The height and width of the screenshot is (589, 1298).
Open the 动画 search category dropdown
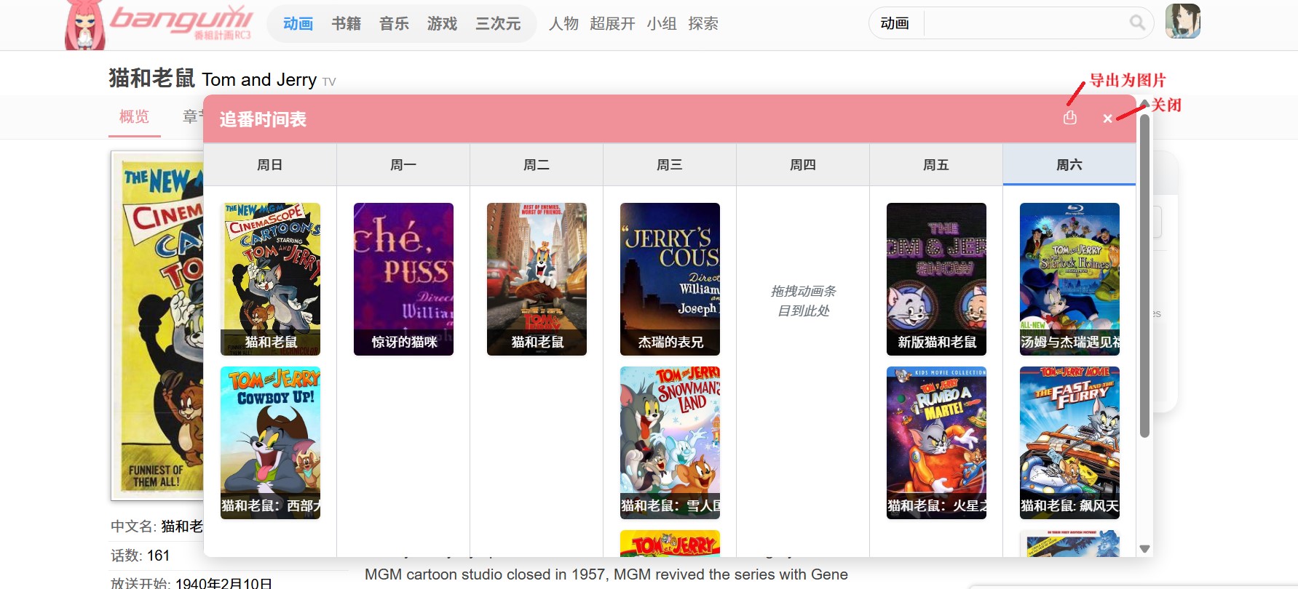[x=895, y=23]
